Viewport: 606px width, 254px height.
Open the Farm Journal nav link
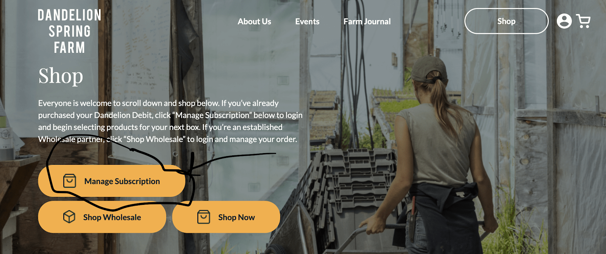(367, 22)
